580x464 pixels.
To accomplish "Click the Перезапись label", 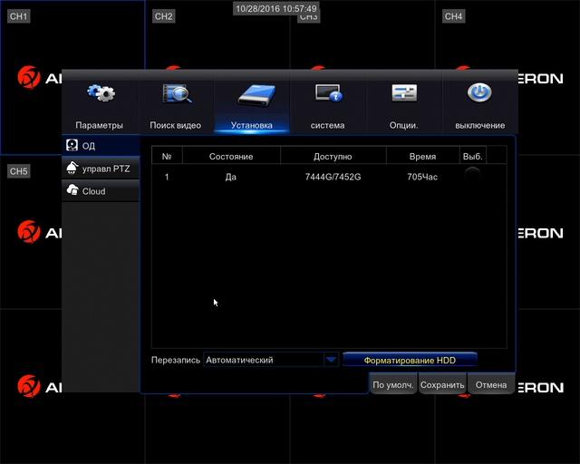I will click(176, 360).
